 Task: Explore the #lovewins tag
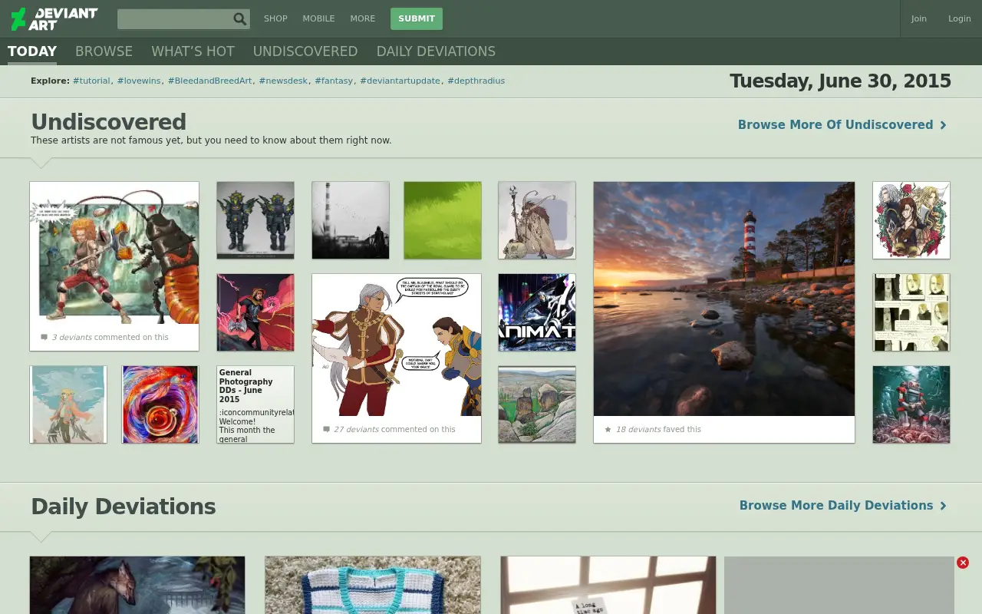point(139,81)
